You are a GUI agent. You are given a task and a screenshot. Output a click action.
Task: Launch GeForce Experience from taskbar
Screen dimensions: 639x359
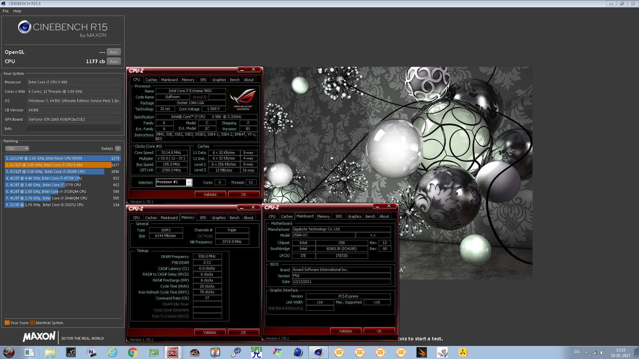[x=71, y=352]
